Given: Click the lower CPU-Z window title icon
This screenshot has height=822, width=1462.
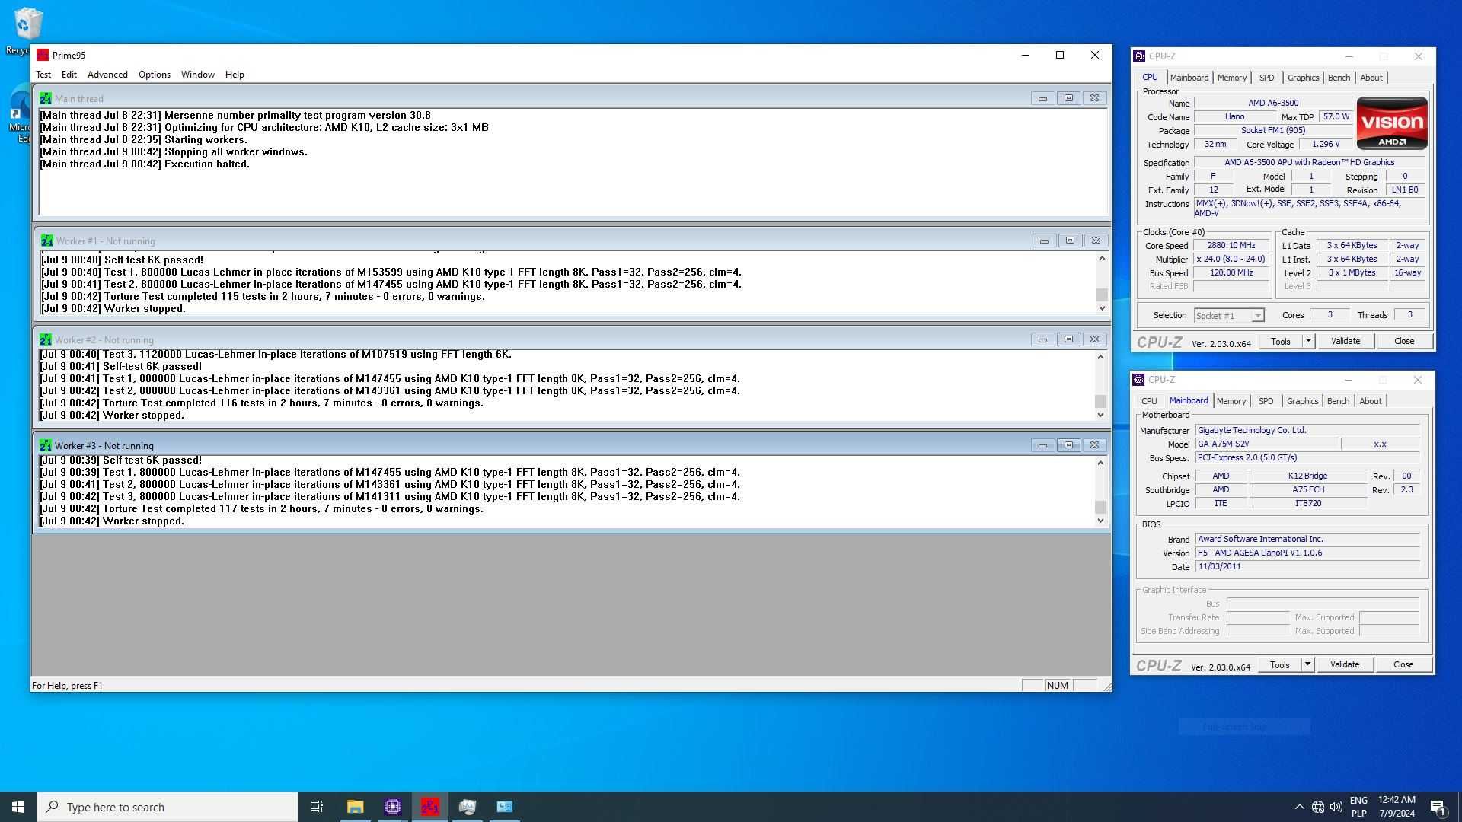Looking at the screenshot, I should (x=1138, y=380).
